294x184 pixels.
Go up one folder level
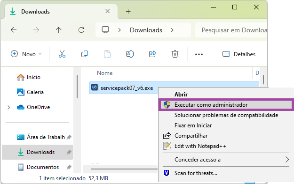coord(58,30)
